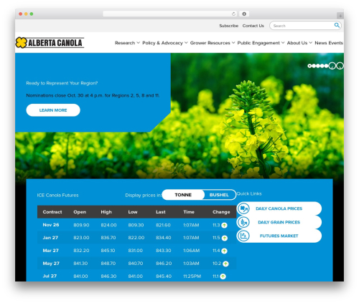Click the 809.90 open price
This screenshot has width=359, height=303.
[x=81, y=225]
